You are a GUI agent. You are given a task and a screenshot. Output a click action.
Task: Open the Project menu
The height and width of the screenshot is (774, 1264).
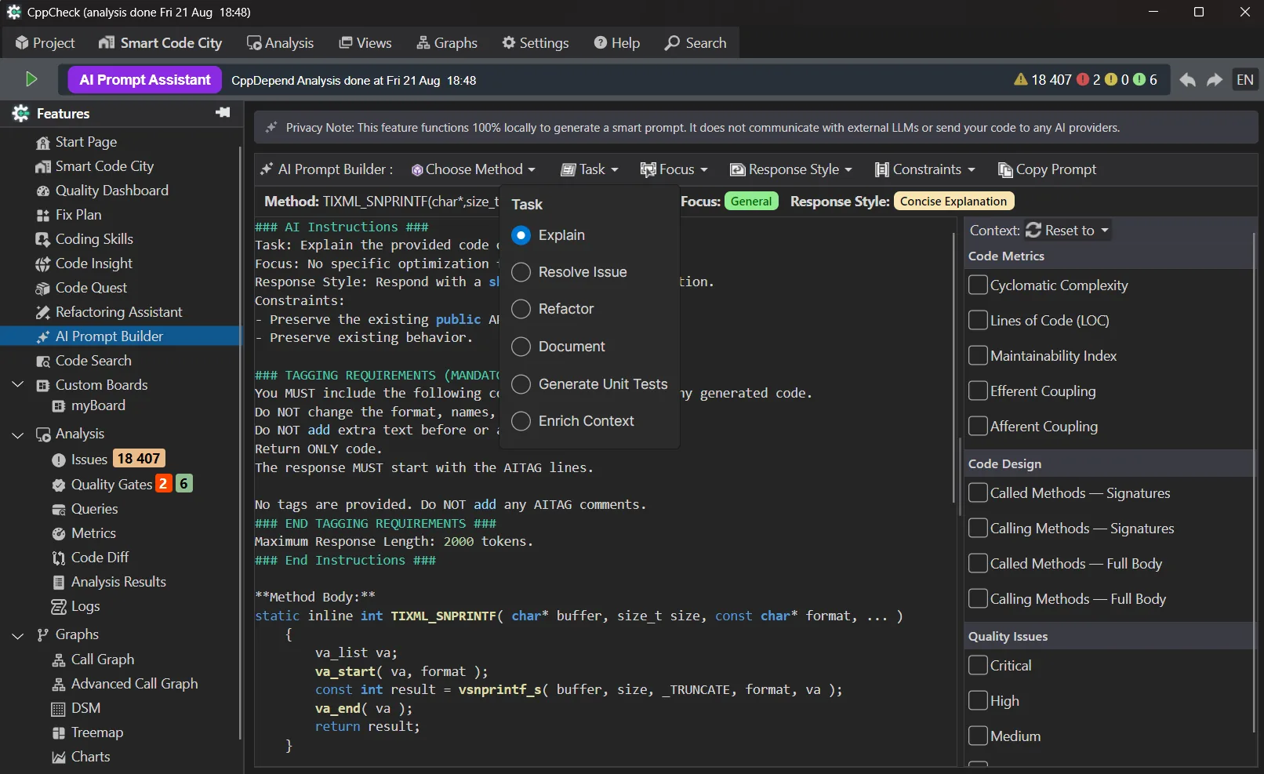[x=45, y=43]
